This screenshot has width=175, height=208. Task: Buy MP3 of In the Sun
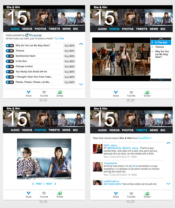(x=69, y=61)
